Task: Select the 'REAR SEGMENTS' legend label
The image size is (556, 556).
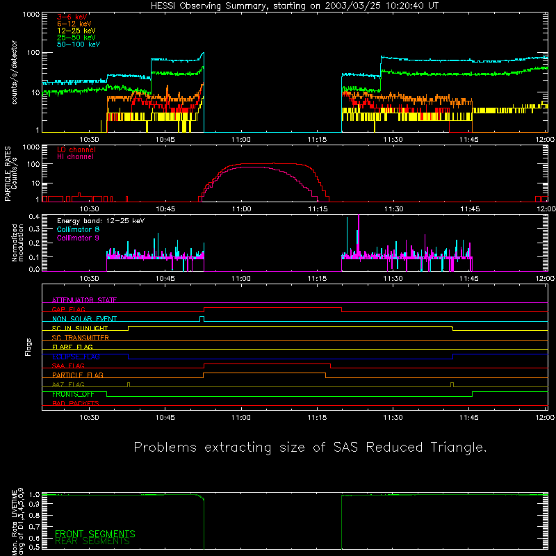Action: point(92,541)
